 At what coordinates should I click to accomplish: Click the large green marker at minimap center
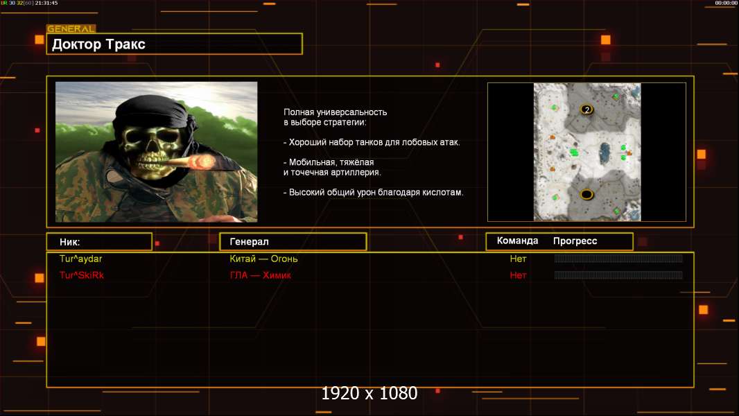574,152
